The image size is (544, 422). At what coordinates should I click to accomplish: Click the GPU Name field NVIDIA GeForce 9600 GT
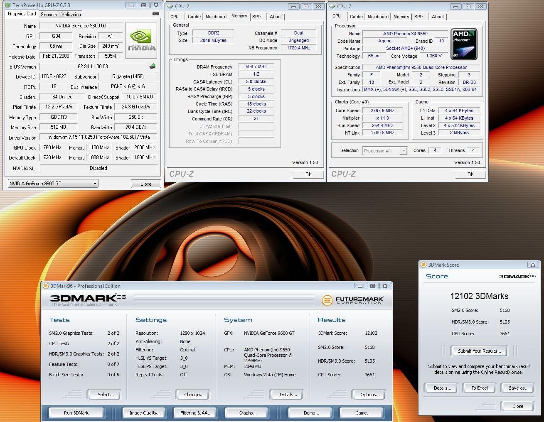coord(81,26)
